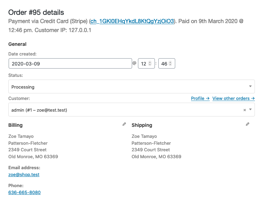Click the phone number 636-665-8080
Image resolution: width=258 pixels, height=204 pixels.
click(x=24, y=192)
